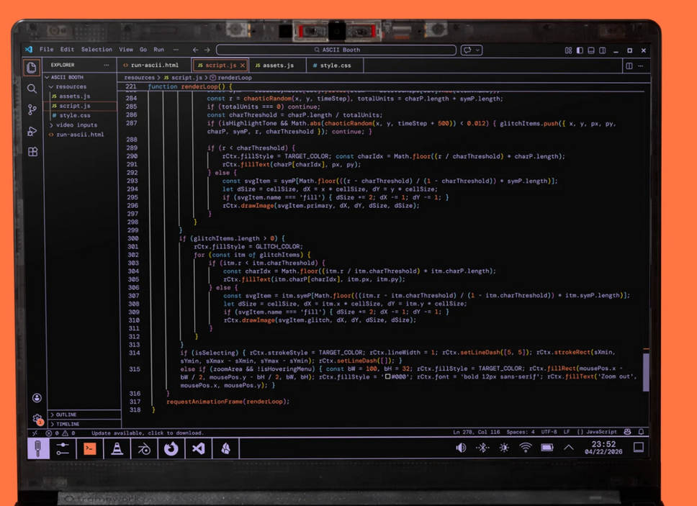This screenshot has height=506, width=697.
Task: Click the notifications bell in status bar
Action: (641, 431)
